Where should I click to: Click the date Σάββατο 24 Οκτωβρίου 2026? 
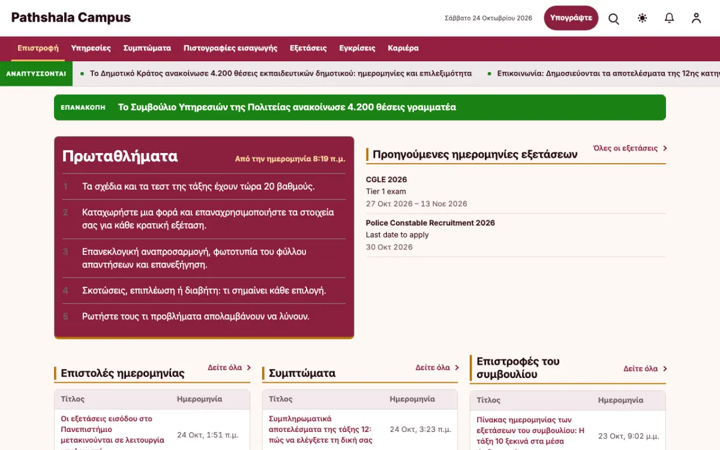pyautogui.click(x=488, y=18)
